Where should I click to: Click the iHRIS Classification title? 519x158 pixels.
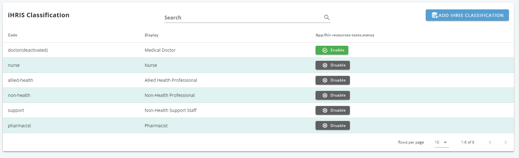(38, 15)
